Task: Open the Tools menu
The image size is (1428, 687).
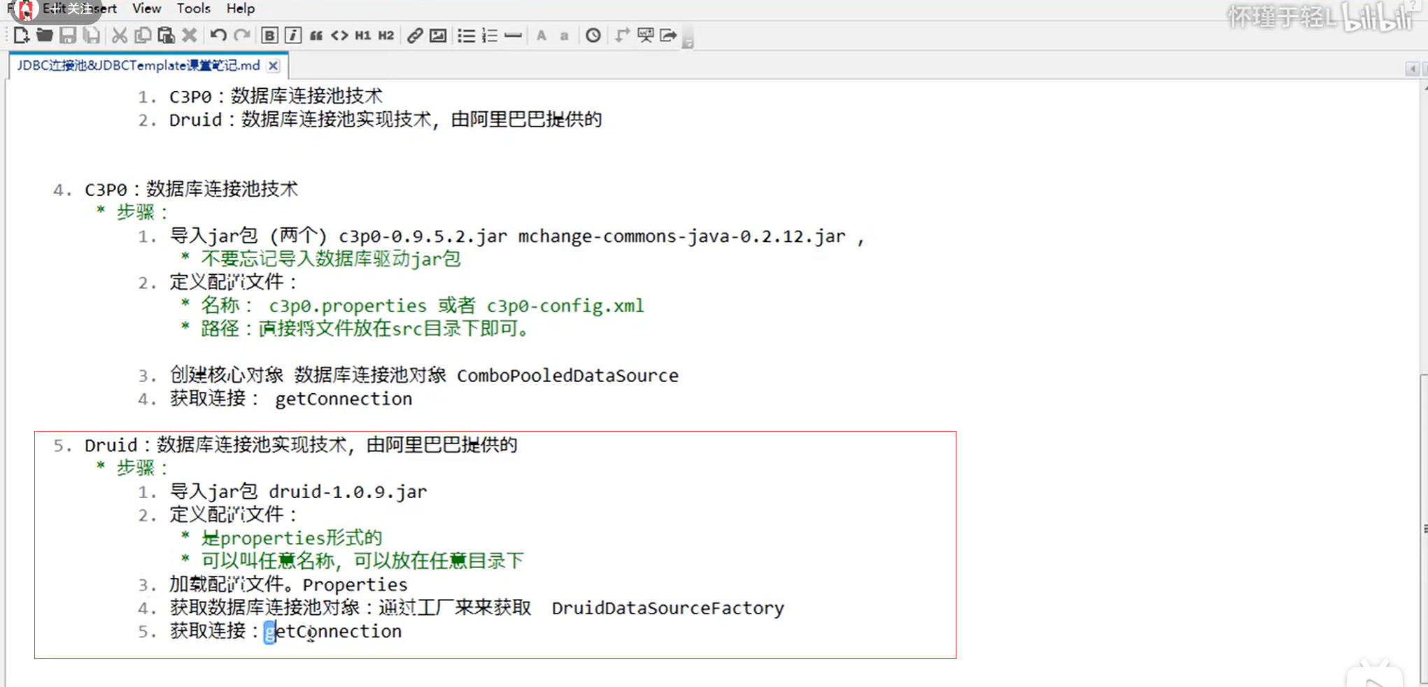Action: pyautogui.click(x=192, y=8)
